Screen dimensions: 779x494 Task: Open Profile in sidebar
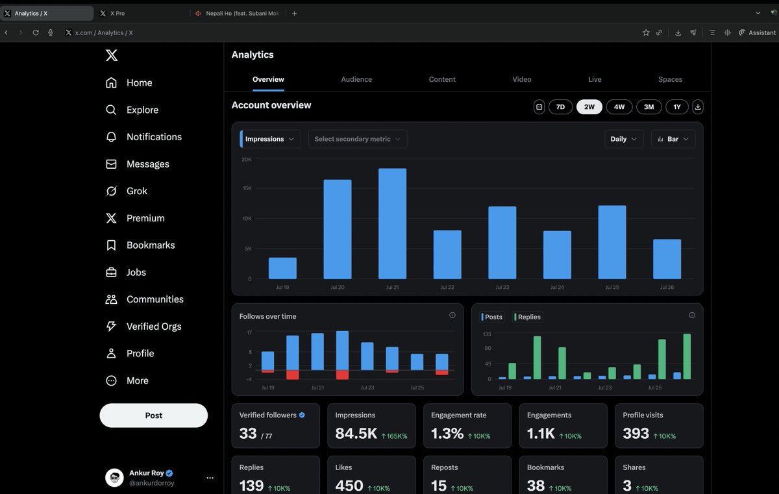(130, 354)
